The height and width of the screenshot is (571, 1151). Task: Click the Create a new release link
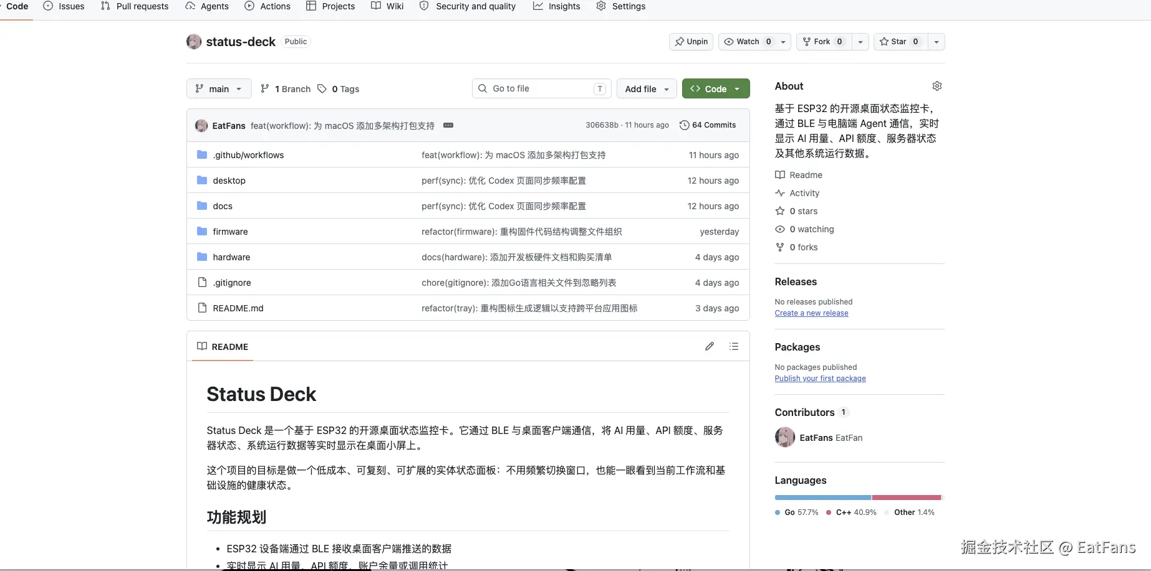(x=811, y=313)
